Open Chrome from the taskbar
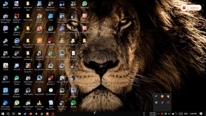The width and height of the screenshot is (206, 116). tap(36, 114)
